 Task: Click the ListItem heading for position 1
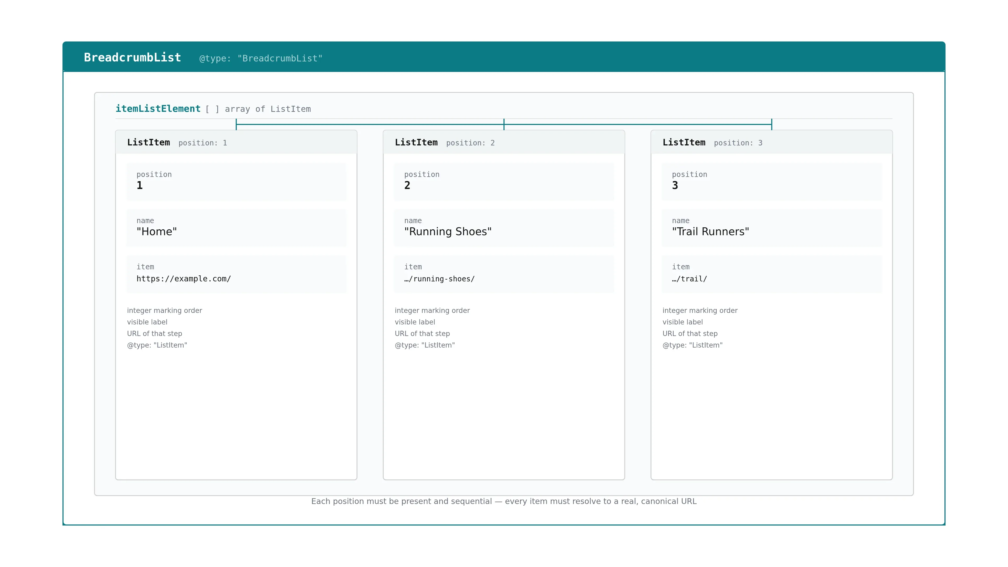(148, 143)
